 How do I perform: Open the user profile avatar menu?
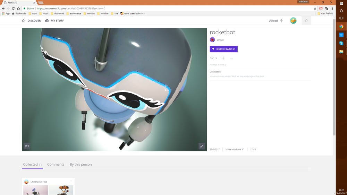(293, 20)
